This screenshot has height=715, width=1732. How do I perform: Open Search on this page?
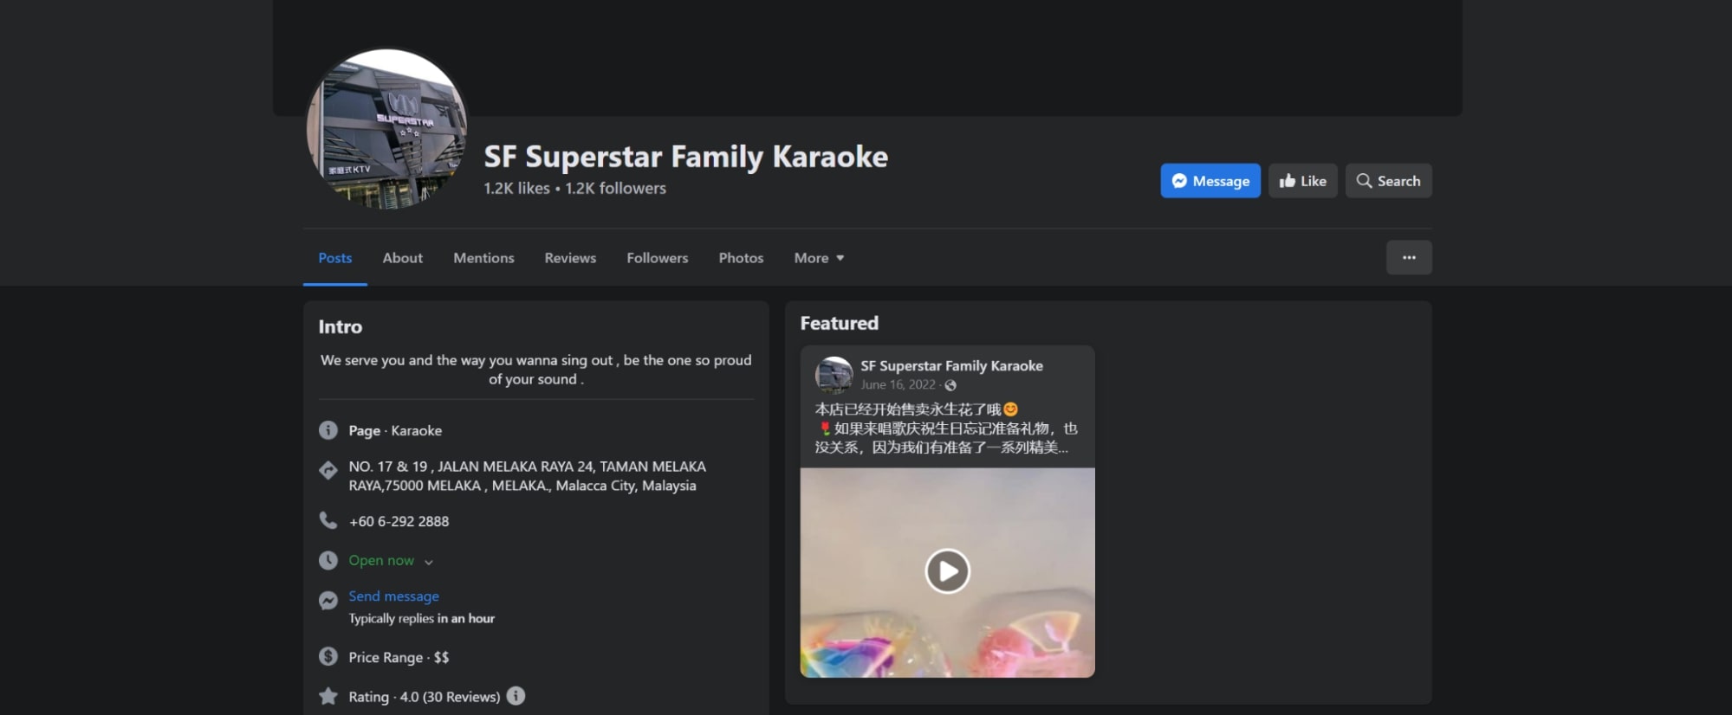pos(1388,181)
